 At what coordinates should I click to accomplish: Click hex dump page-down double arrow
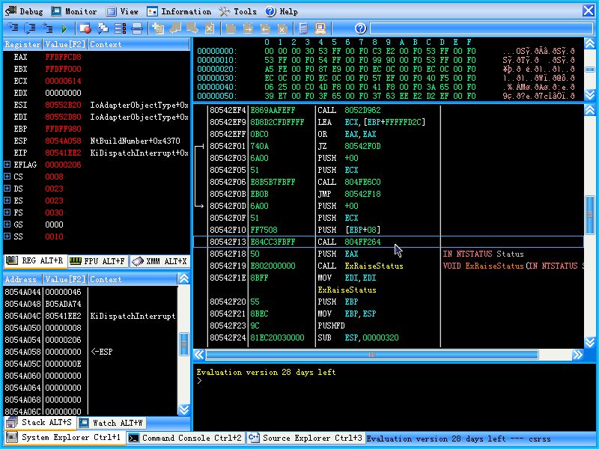click(590, 94)
